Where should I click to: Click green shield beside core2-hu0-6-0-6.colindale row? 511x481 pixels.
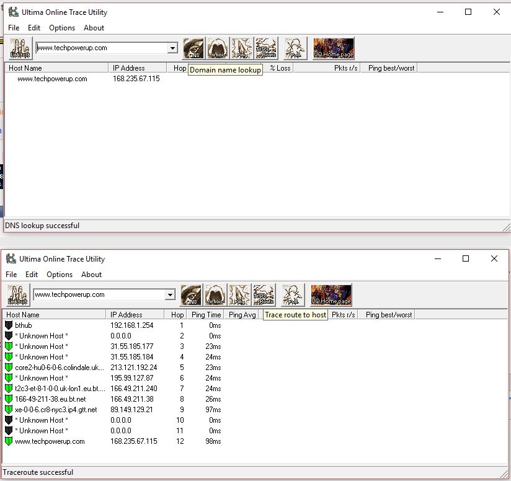(9, 368)
